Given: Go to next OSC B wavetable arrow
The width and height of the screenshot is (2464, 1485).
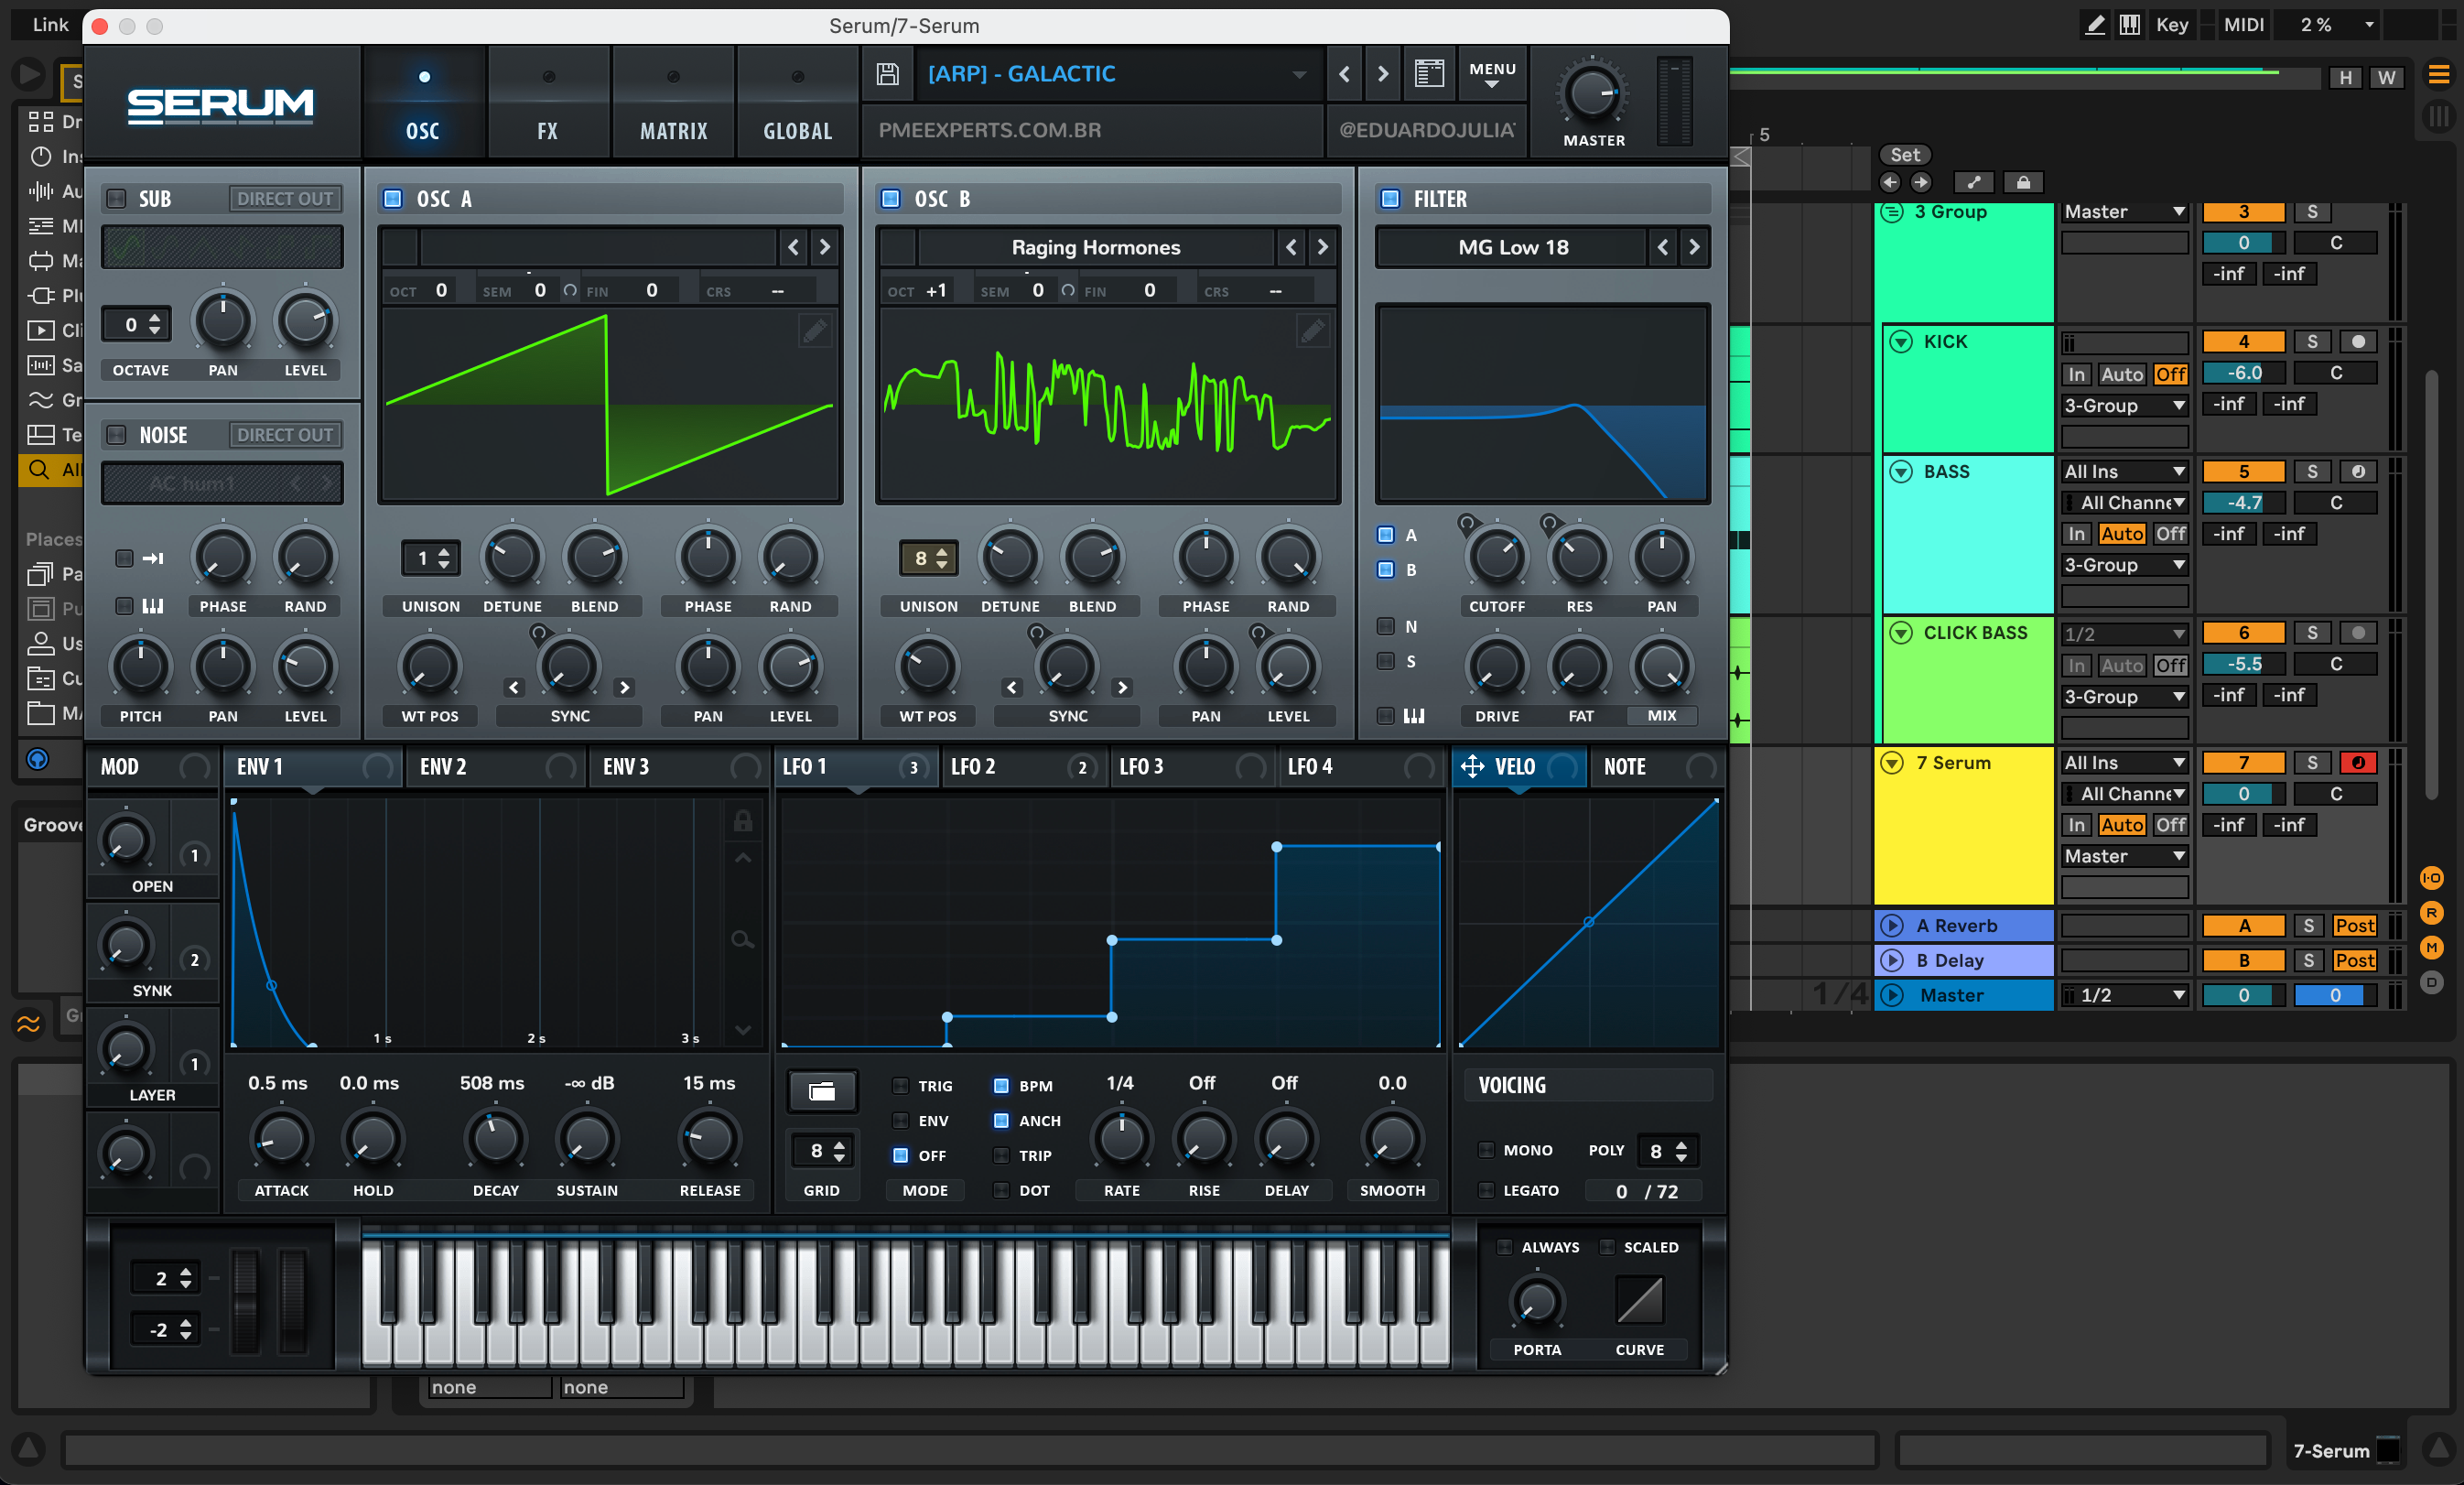Looking at the screenshot, I should [1322, 247].
